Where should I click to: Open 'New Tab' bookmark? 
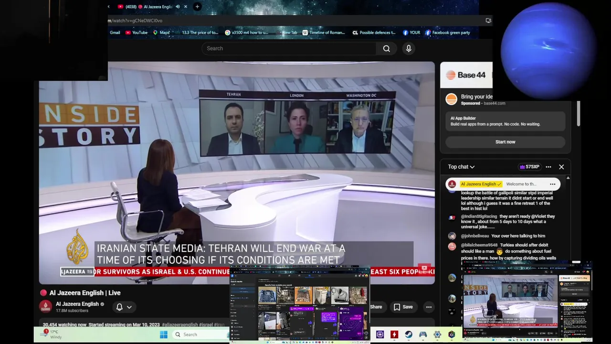click(x=286, y=32)
